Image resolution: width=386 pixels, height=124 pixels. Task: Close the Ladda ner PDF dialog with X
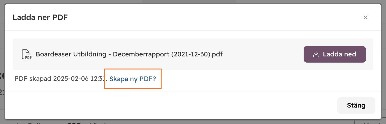pos(365,17)
